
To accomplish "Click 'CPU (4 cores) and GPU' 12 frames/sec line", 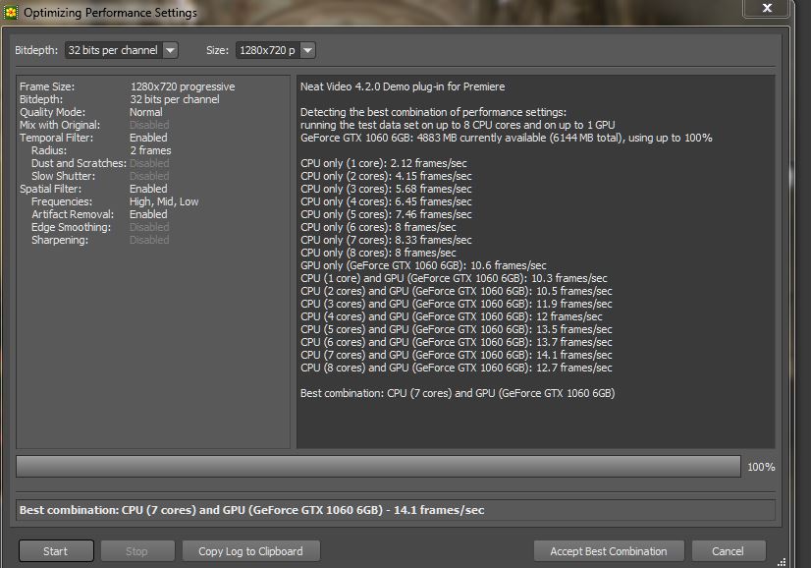I will [451, 316].
